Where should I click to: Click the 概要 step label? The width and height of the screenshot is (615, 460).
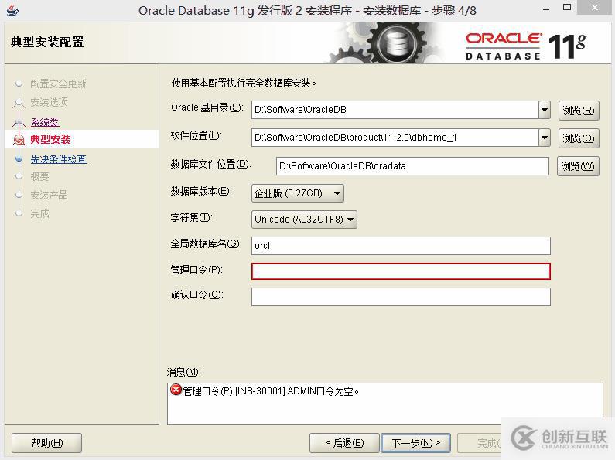[40, 177]
